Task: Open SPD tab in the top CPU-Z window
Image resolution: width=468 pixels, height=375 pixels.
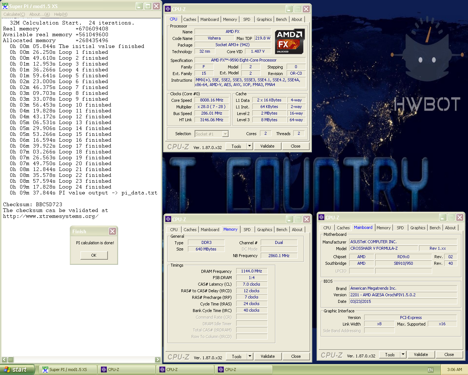Action: coord(247,19)
